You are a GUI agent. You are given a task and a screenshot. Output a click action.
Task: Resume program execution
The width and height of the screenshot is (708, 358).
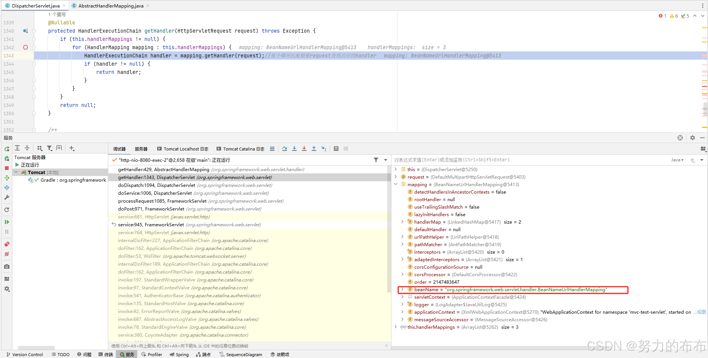point(7,222)
